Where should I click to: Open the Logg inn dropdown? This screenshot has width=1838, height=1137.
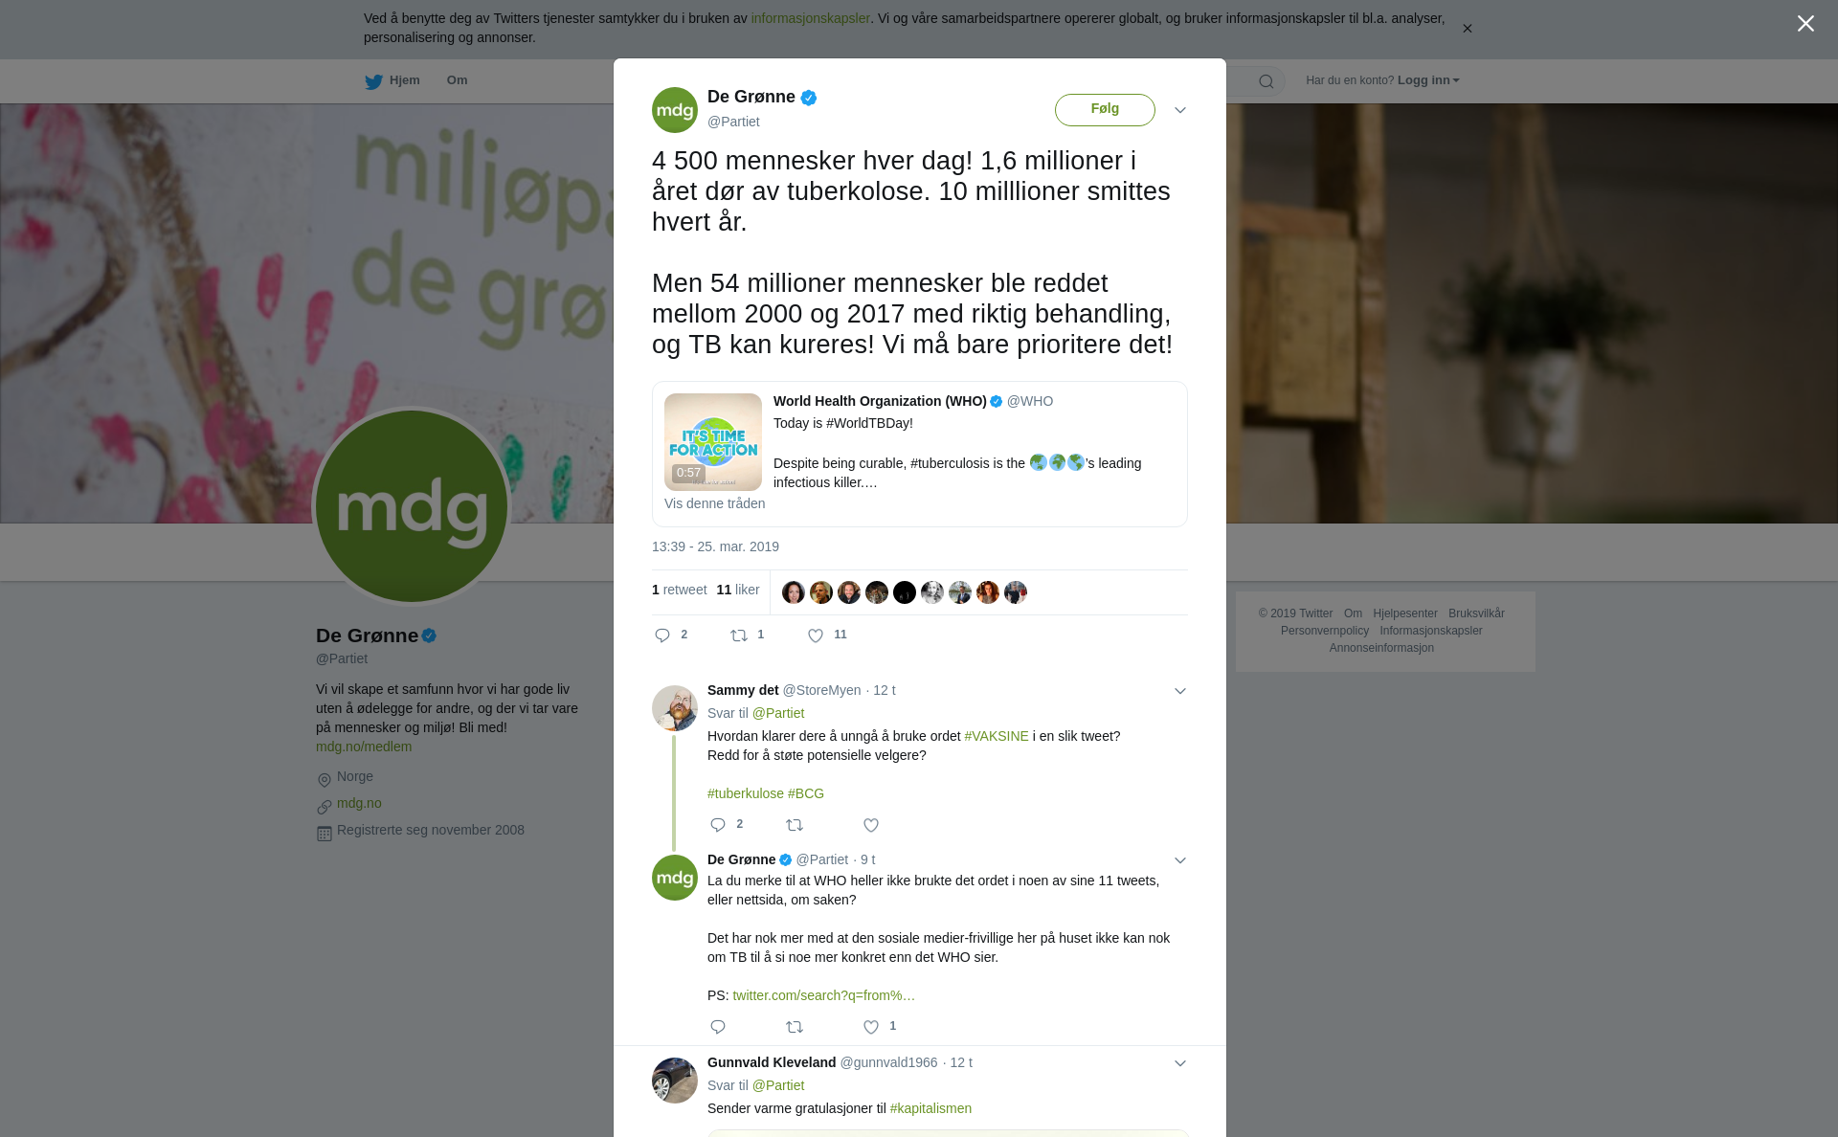pyautogui.click(x=1428, y=80)
